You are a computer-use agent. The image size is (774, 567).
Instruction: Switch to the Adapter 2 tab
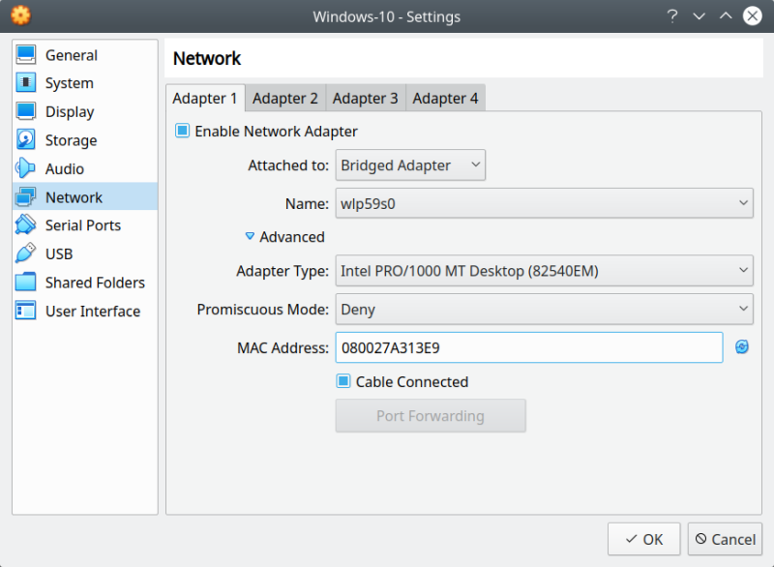285,98
